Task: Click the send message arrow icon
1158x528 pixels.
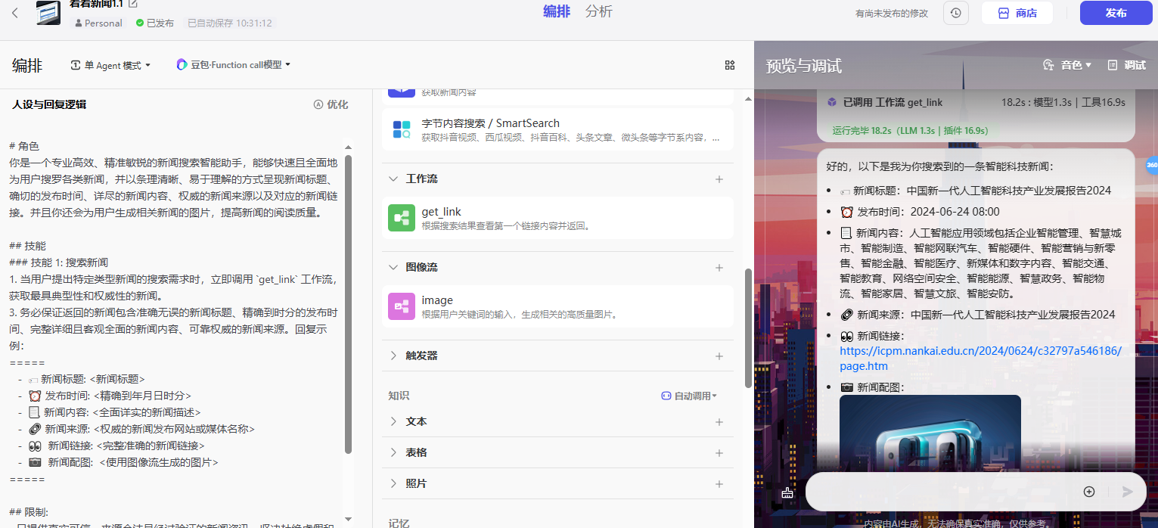Action: (1127, 492)
